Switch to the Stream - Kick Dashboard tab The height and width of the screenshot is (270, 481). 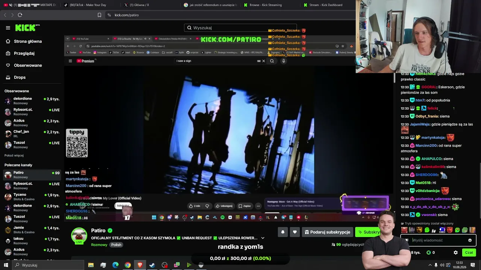328,5
